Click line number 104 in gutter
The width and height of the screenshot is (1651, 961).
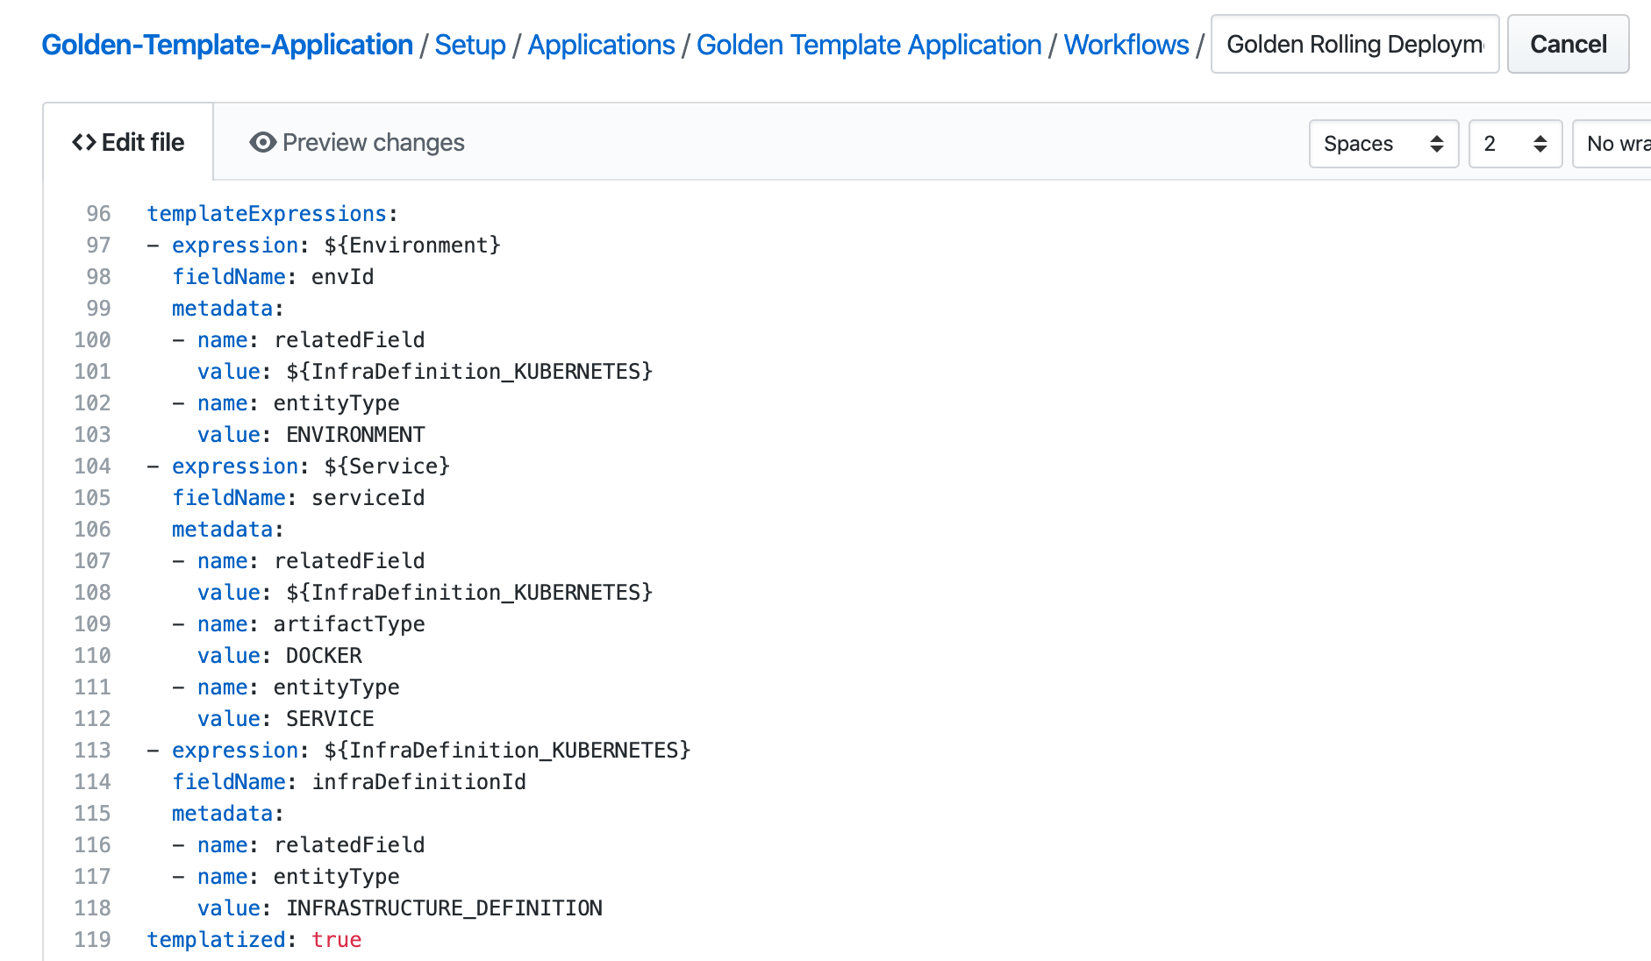pos(92,466)
